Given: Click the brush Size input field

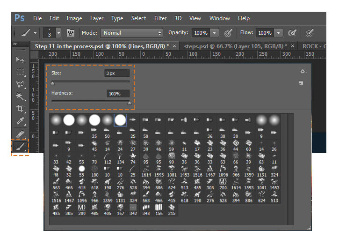Looking at the screenshot, I should coord(117,74).
